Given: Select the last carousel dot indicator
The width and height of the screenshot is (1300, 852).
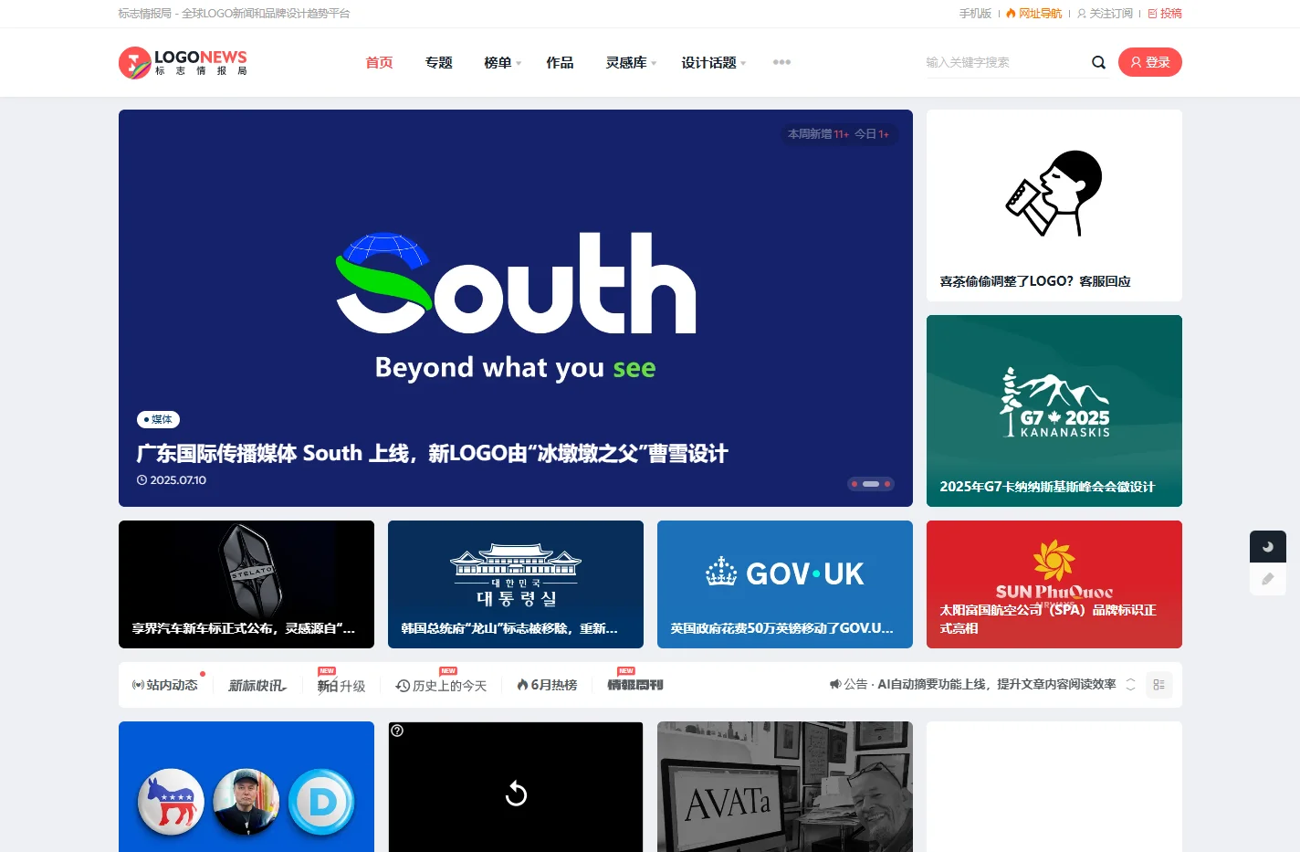Looking at the screenshot, I should (x=887, y=484).
